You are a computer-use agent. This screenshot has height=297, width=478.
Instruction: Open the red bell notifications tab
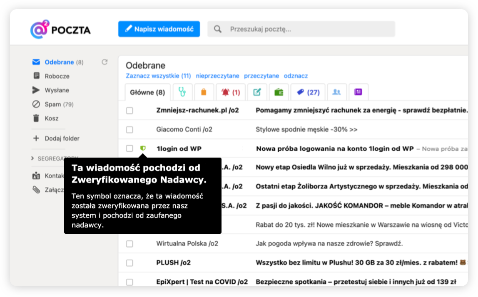pos(231,92)
